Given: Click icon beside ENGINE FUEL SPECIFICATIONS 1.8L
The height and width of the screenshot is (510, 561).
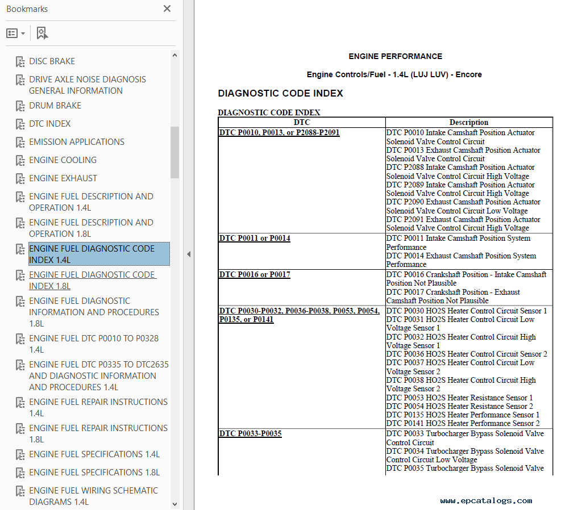Looking at the screenshot, I should point(20,473).
